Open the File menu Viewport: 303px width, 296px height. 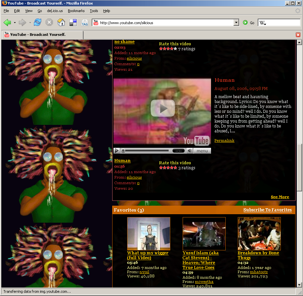pyautogui.click(x=6, y=11)
